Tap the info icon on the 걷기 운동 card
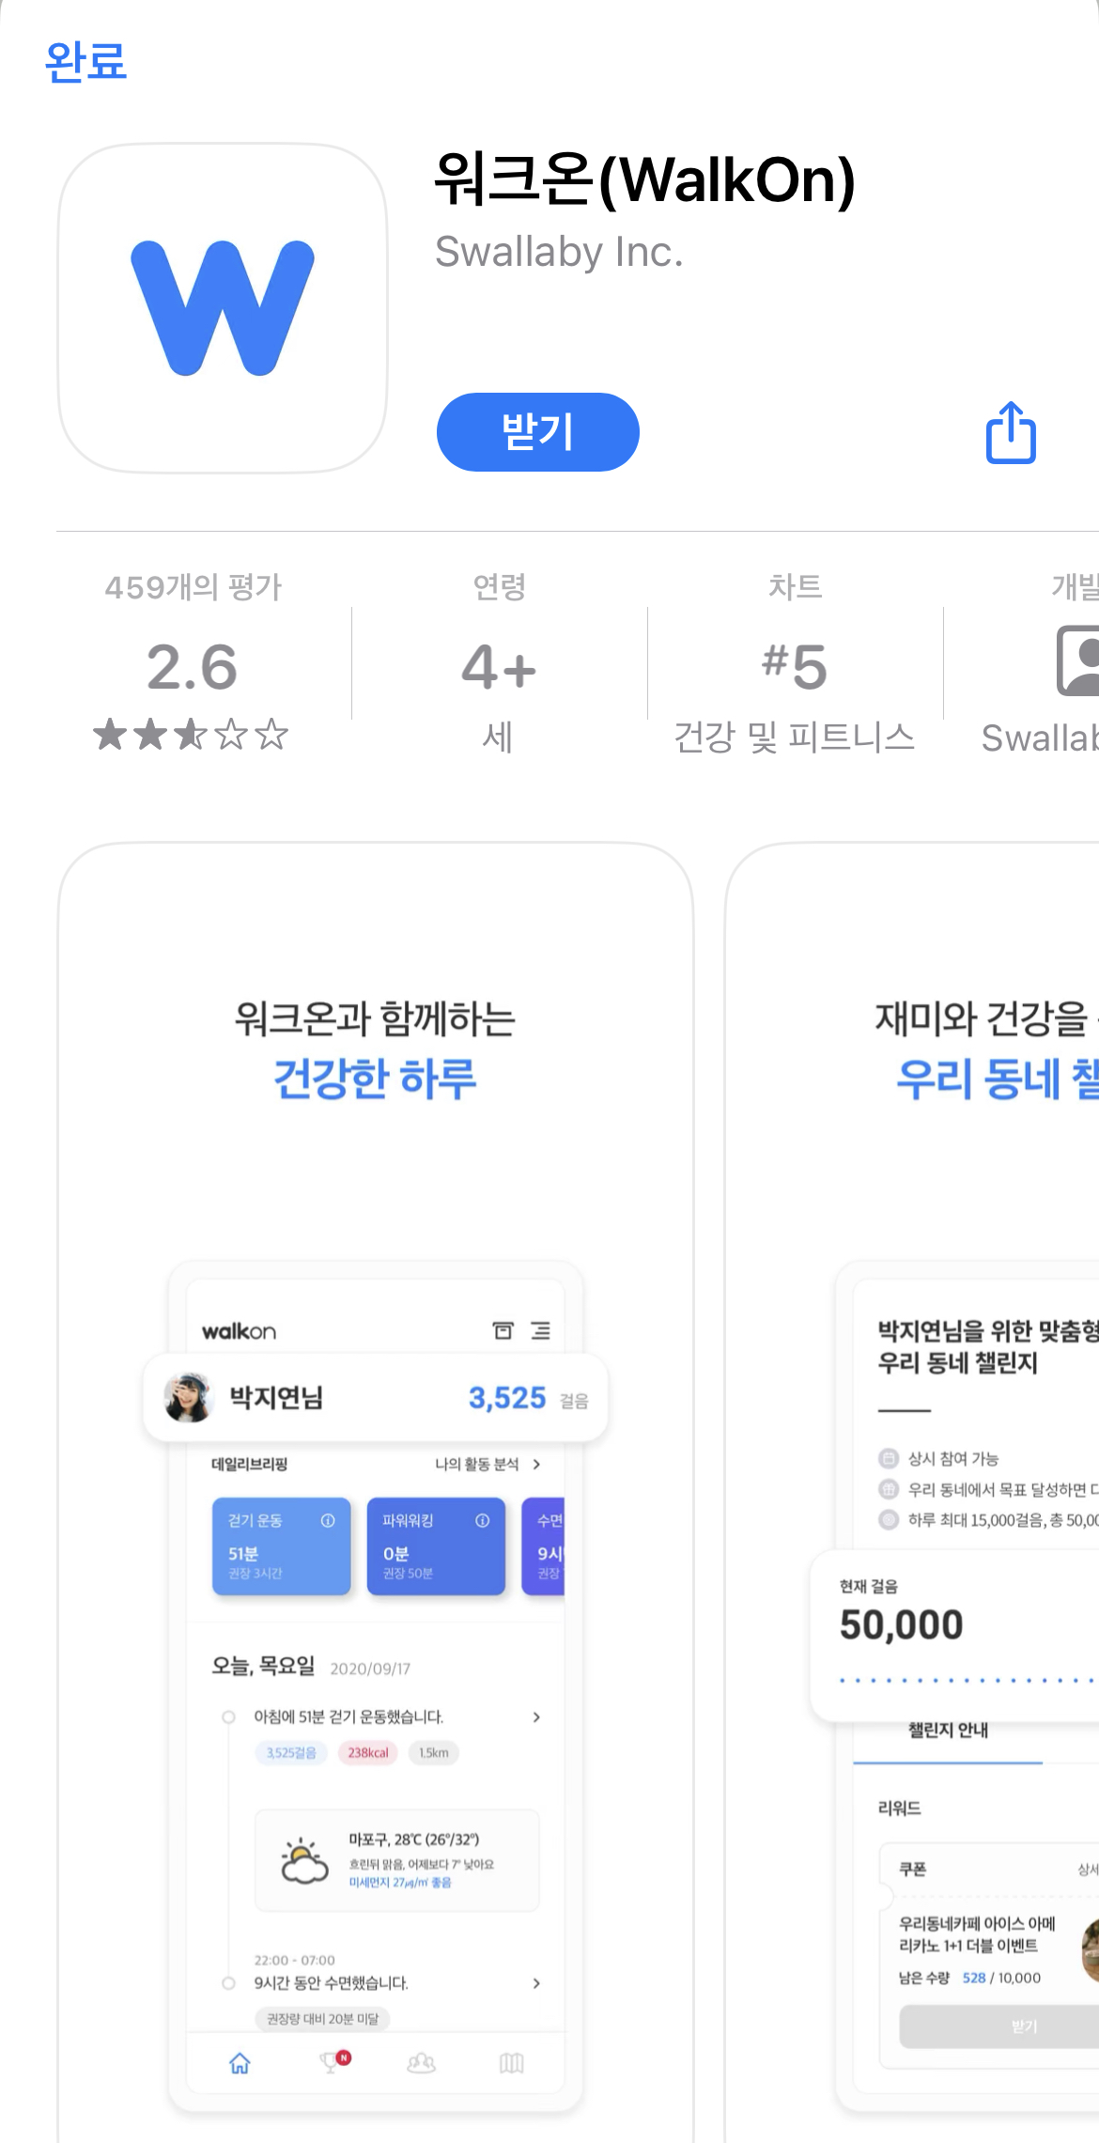Viewport: 1099px width, 2143px height. point(328,1520)
